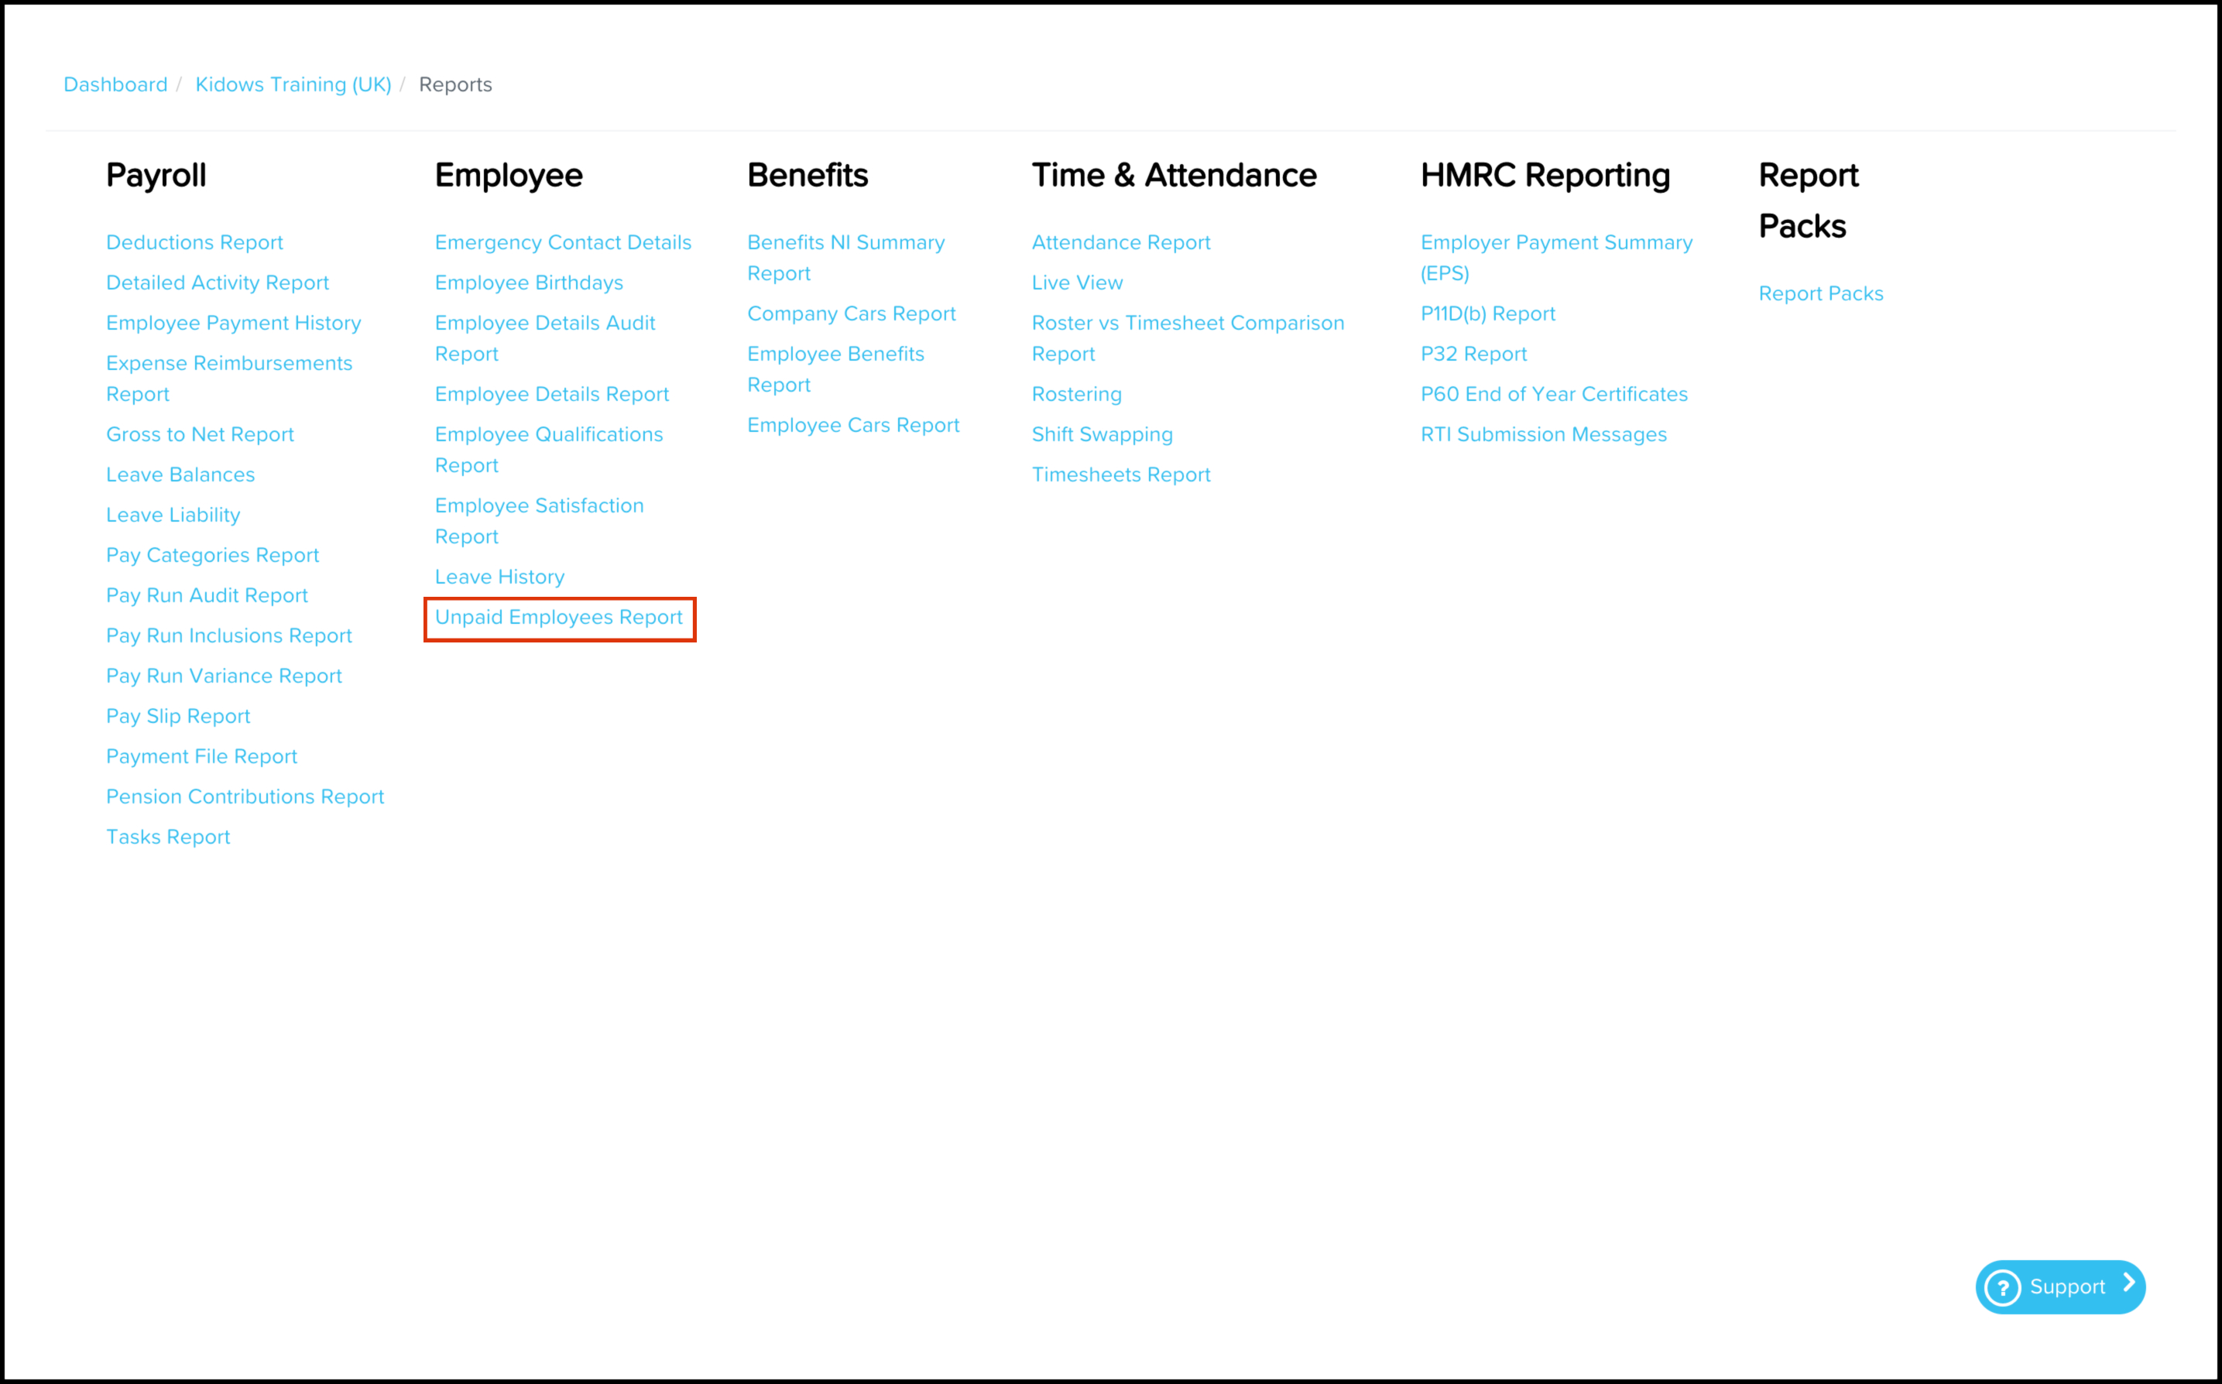Open Employee Cars Report link

[852, 426]
